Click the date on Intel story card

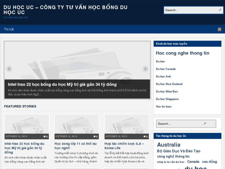tap(16, 136)
